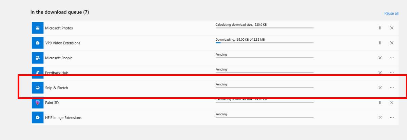This screenshot has height=140, width=407.
Task: Cancel the VP9 Video Extensions download
Action: tap(392, 43)
